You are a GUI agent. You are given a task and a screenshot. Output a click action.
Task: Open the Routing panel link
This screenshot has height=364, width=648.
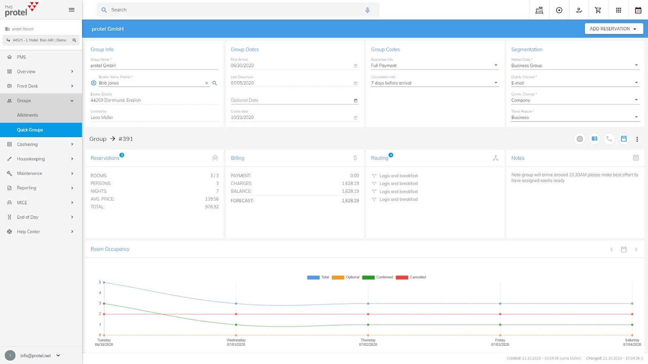379,158
